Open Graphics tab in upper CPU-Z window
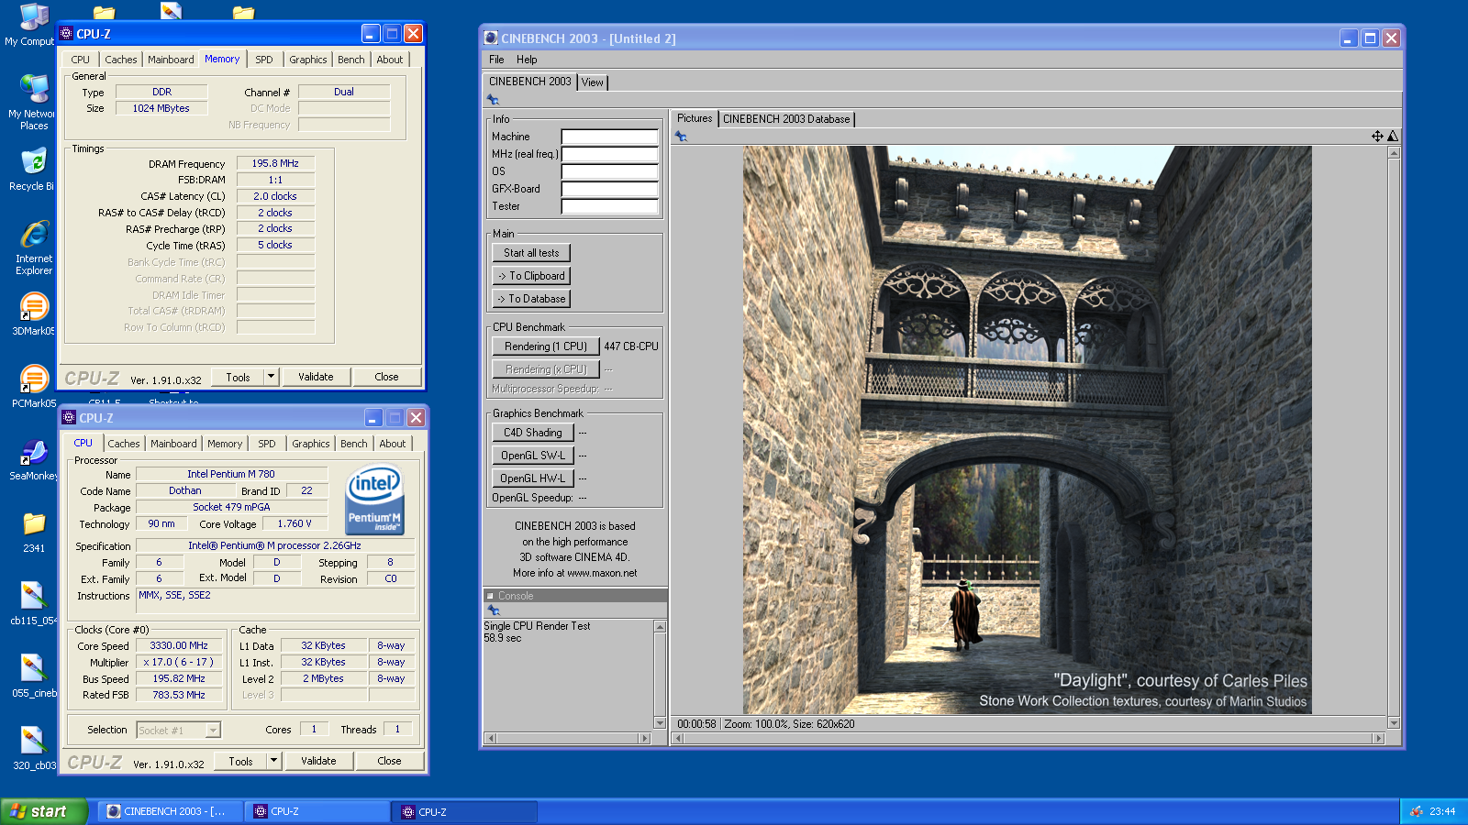1468x825 pixels. [308, 60]
